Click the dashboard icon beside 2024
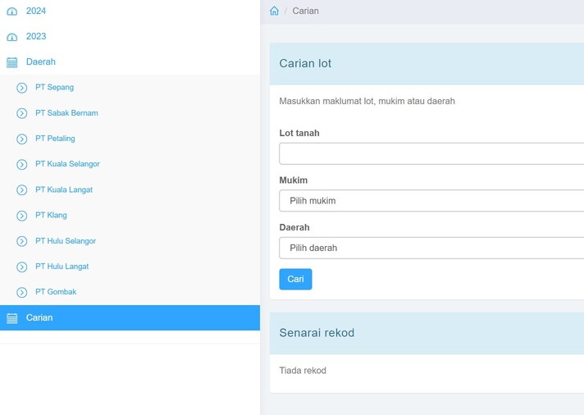Viewport: 584px width, 415px height. pyautogui.click(x=11, y=11)
